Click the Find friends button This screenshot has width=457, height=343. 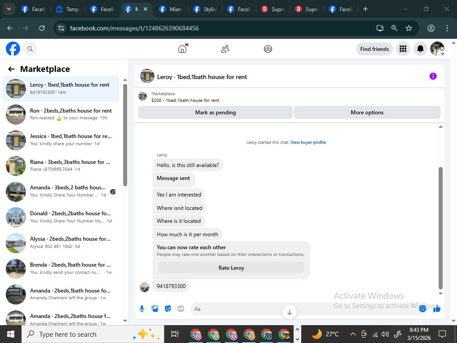(x=374, y=49)
